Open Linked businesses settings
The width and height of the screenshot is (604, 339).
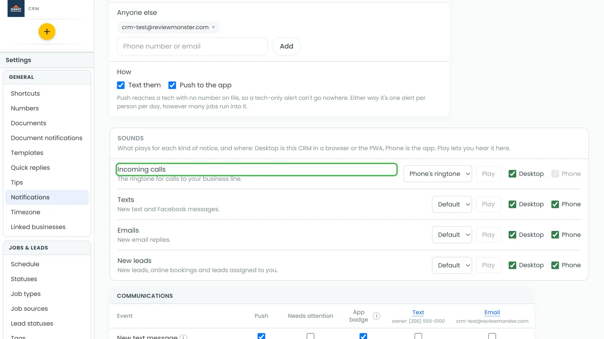tap(47, 227)
